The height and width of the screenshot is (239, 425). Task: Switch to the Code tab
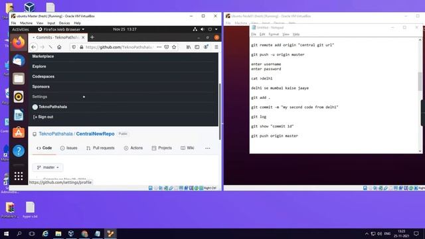coord(44,148)
